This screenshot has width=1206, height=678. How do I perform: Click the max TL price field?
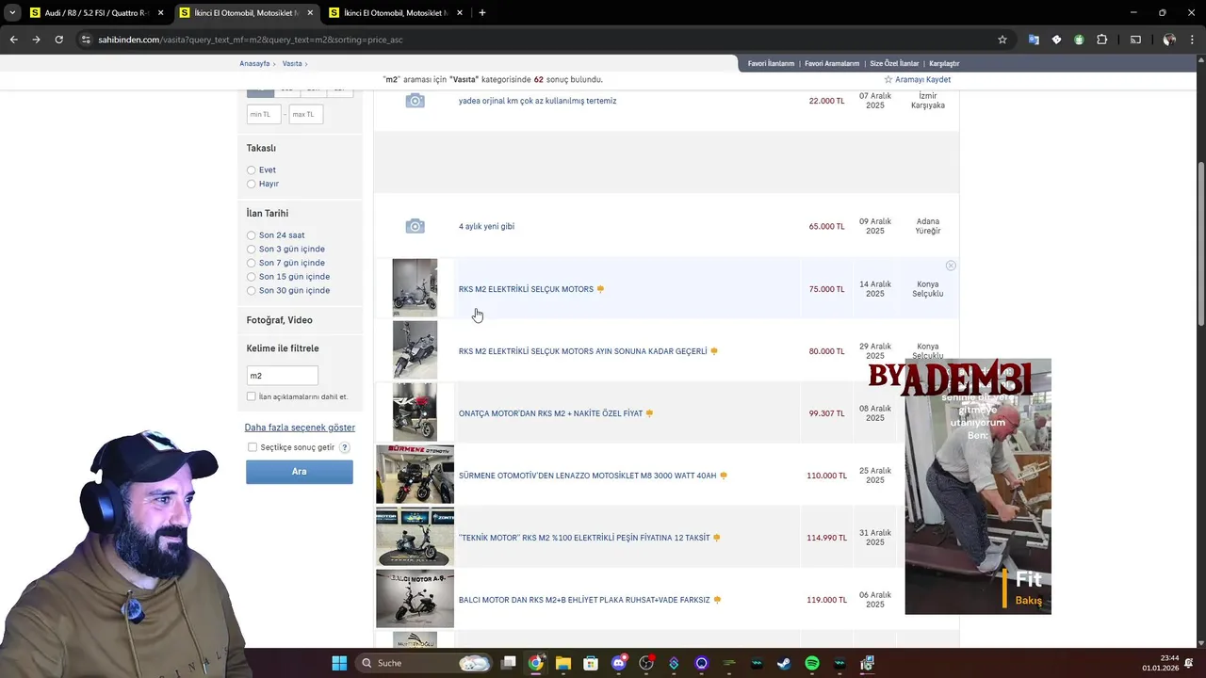tap(306, 114)
